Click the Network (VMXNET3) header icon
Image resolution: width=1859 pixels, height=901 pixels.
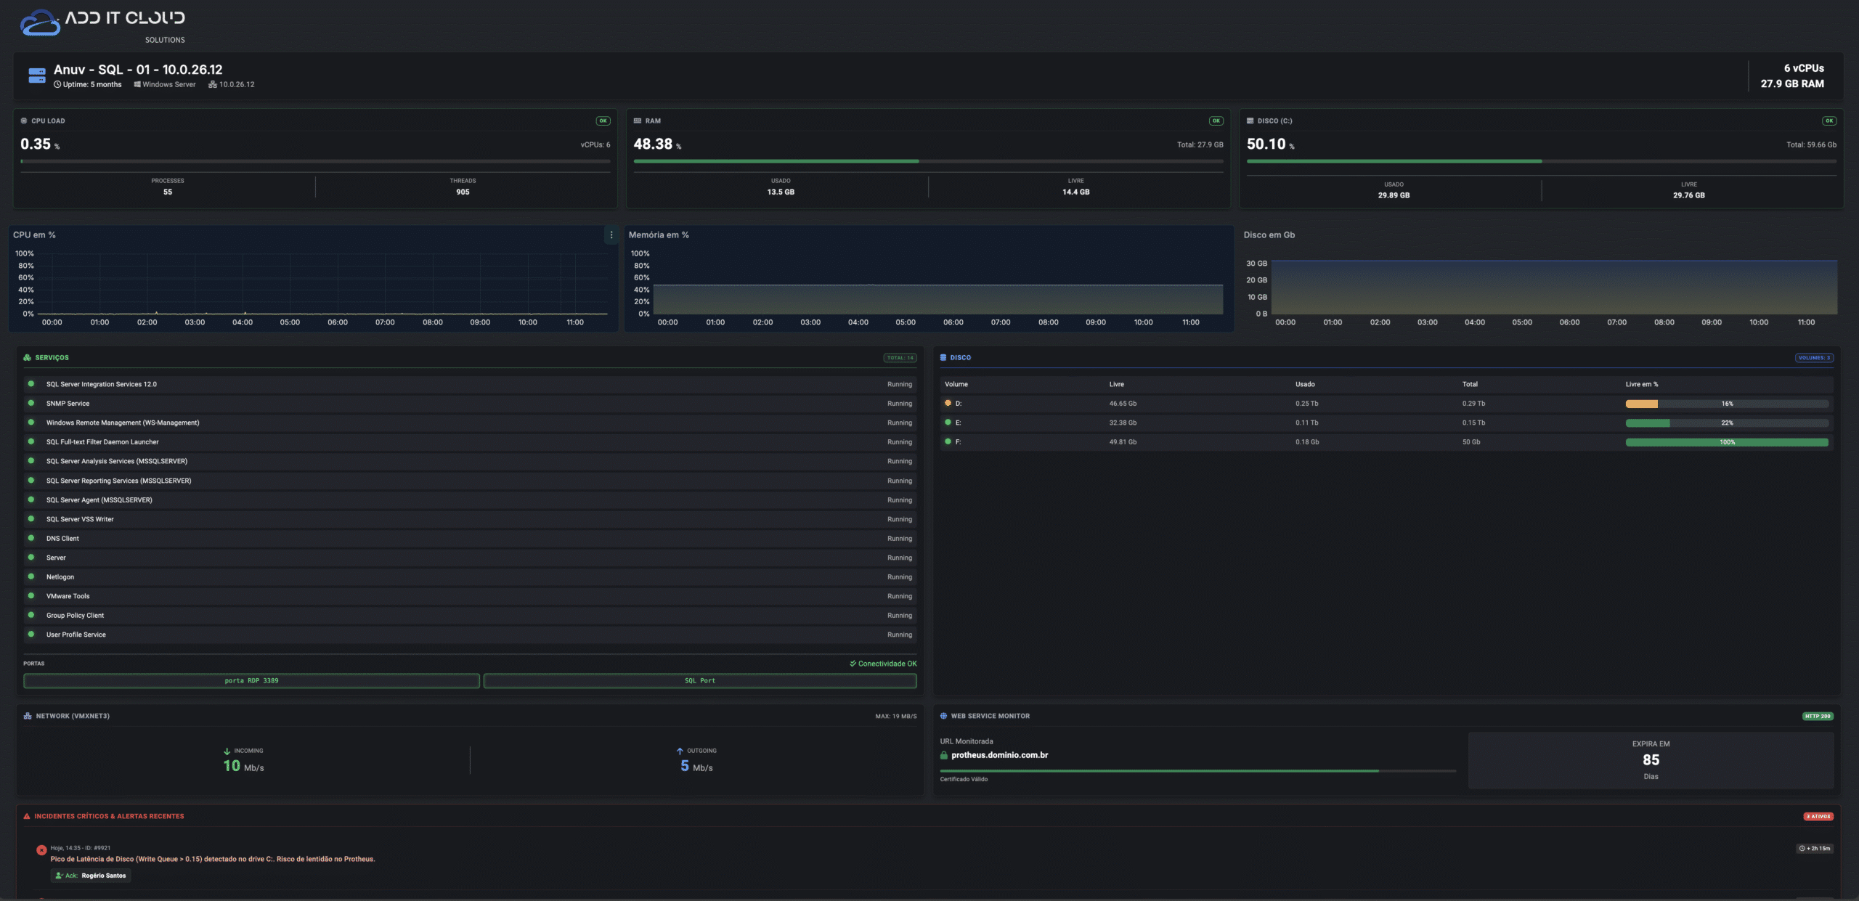coord(28,716)
